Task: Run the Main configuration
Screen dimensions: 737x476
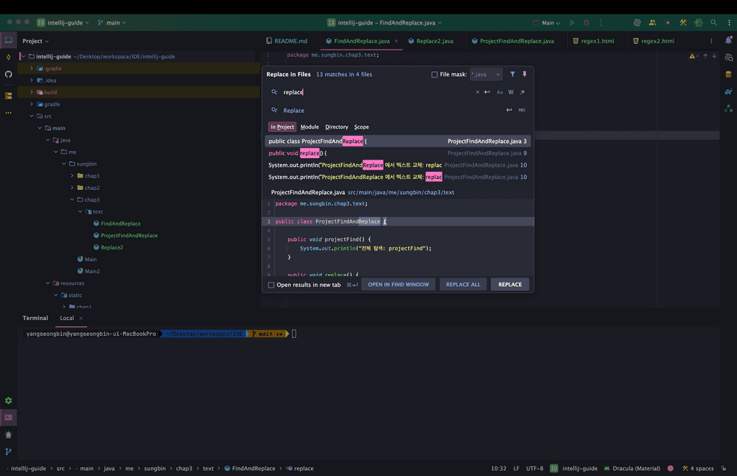Action: (572, 23)
